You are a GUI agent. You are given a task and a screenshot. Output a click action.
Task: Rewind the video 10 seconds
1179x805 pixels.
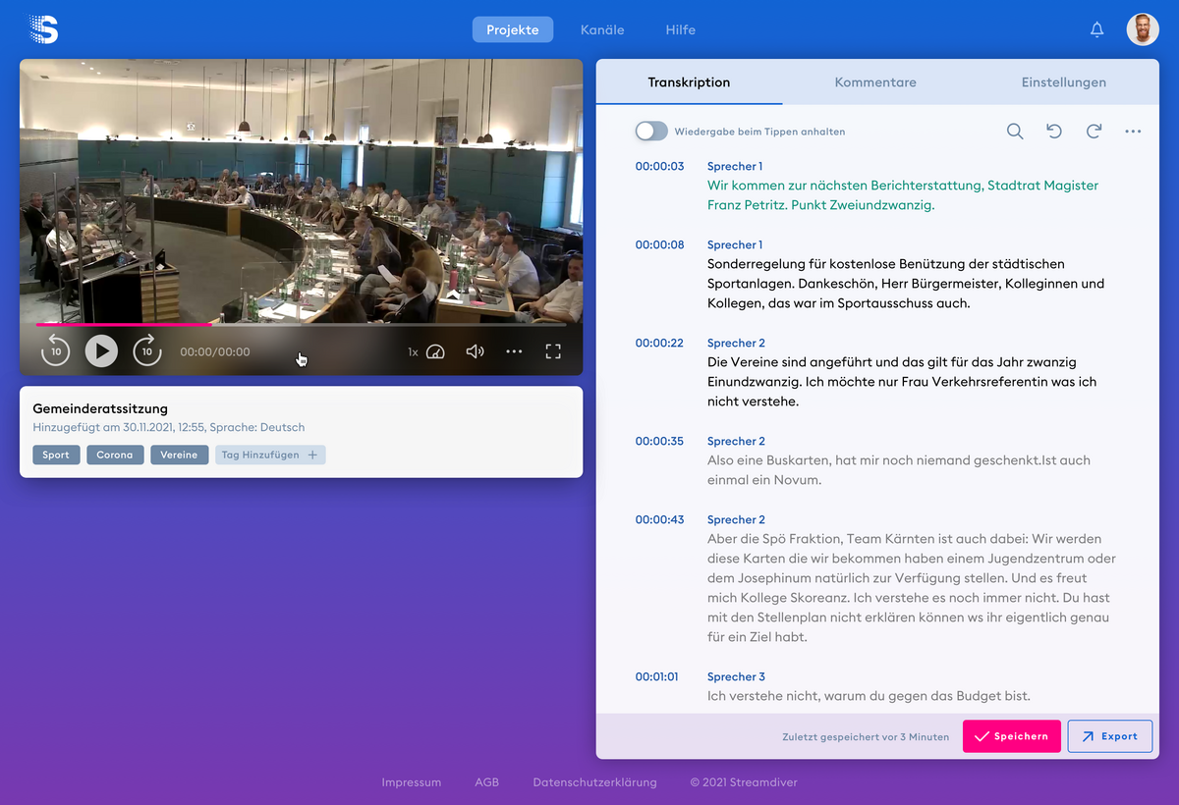[x=56, y=350]
